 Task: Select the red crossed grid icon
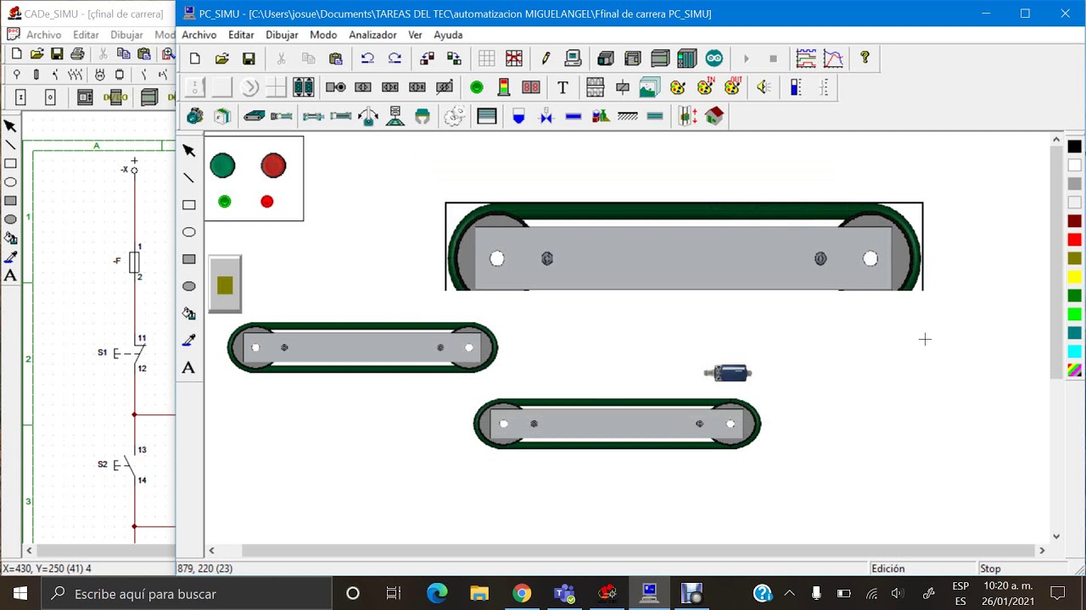coord(514,58)
